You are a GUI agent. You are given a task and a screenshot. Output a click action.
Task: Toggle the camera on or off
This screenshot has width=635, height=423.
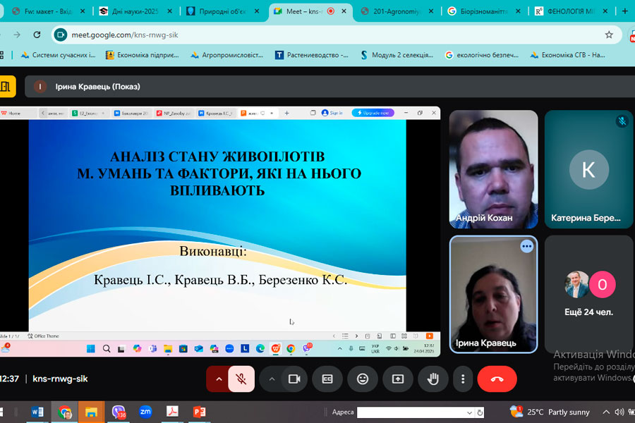(294, 379)
